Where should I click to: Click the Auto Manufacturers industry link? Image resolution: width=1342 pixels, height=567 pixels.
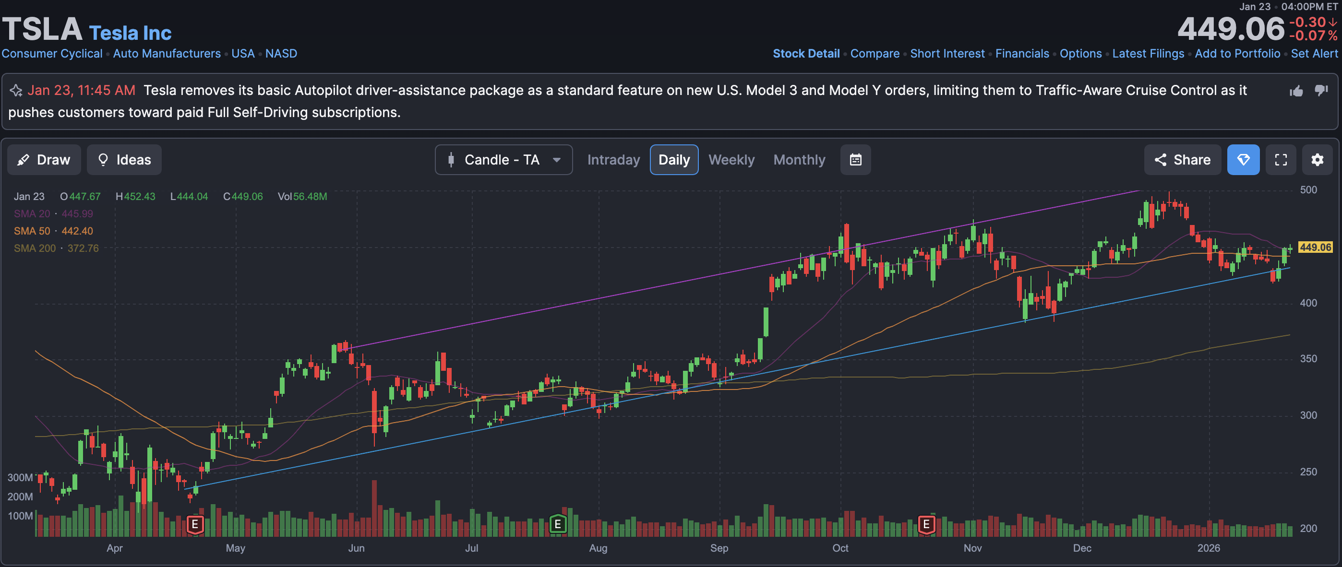tap(167, 54)
